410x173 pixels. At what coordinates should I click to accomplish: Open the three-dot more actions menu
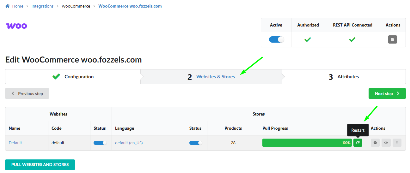point(397,143)
